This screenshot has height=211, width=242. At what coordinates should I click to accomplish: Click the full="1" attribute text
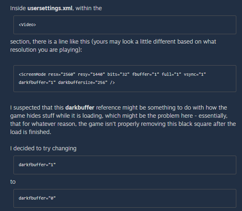[x=171, y=75]
